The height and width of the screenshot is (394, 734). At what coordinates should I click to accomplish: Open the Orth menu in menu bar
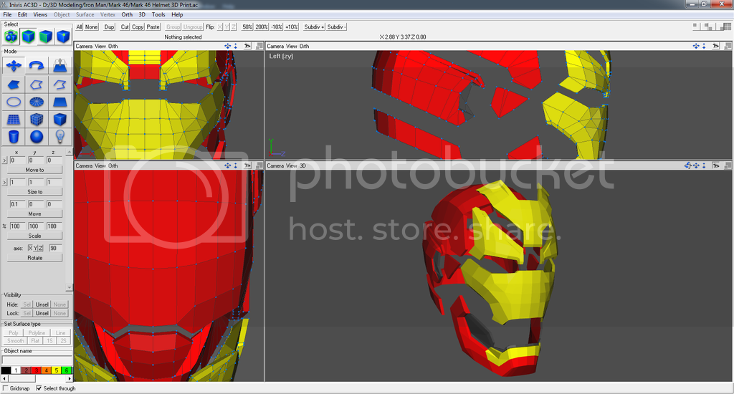click(x=127, y=14)
